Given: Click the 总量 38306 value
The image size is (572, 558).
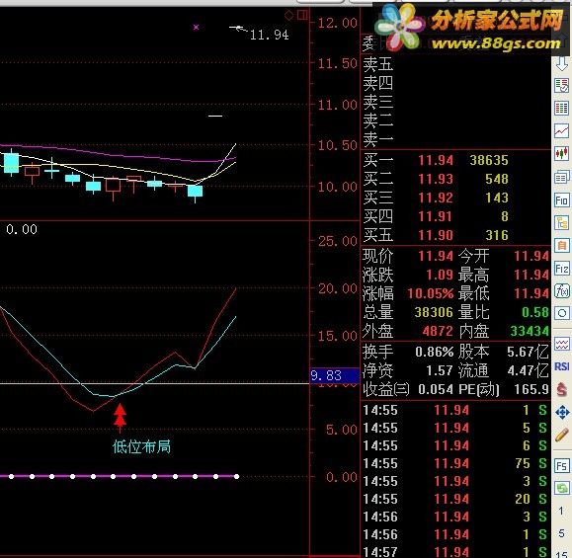Looking at the screenshot, I should tap(434, 312).
